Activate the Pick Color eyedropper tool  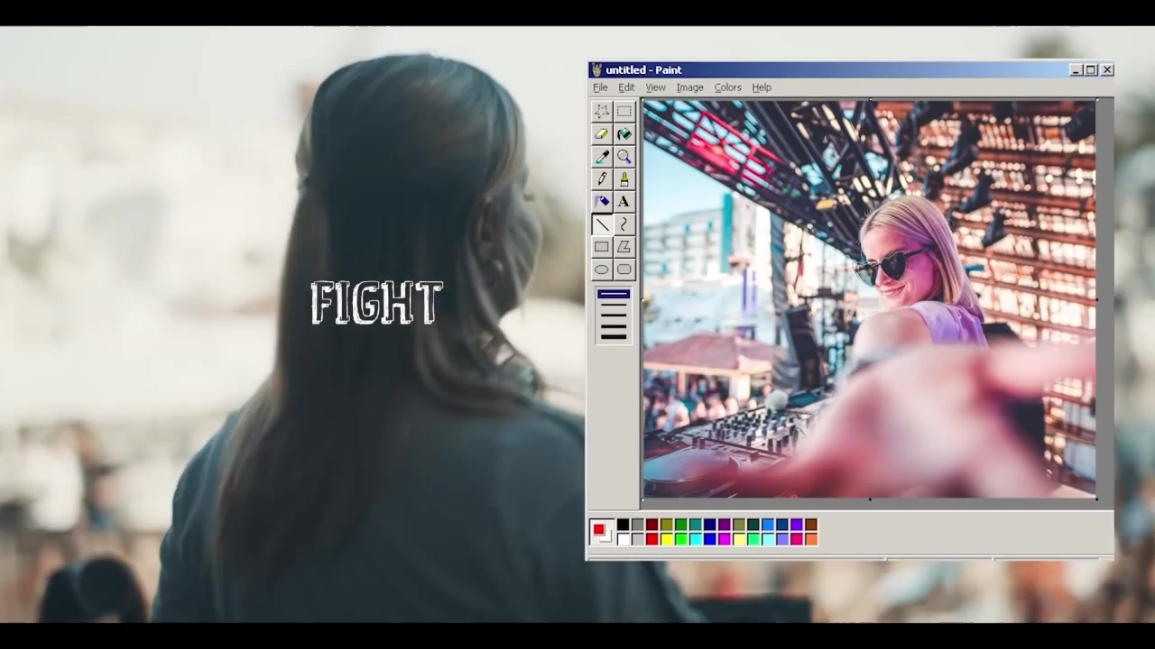601,156
